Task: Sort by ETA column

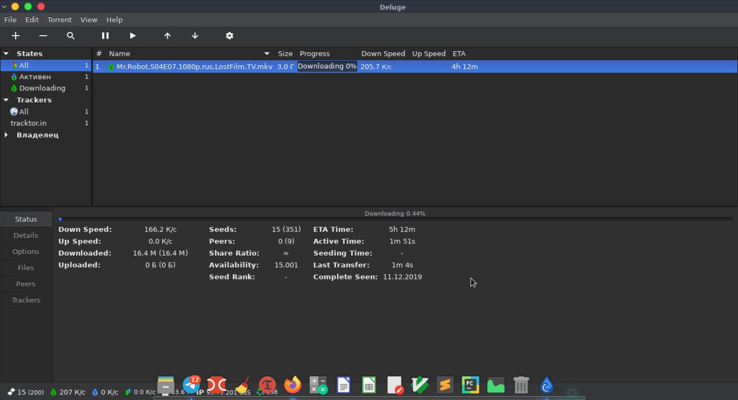Action: (x=459, y=54)
